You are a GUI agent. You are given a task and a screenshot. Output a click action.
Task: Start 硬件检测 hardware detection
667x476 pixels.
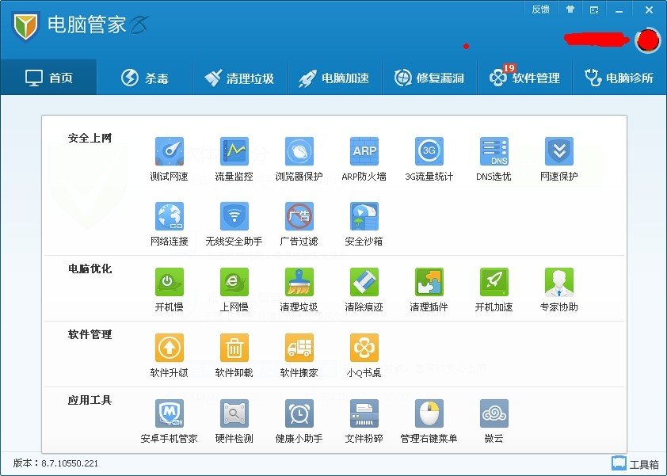(234, 413)
